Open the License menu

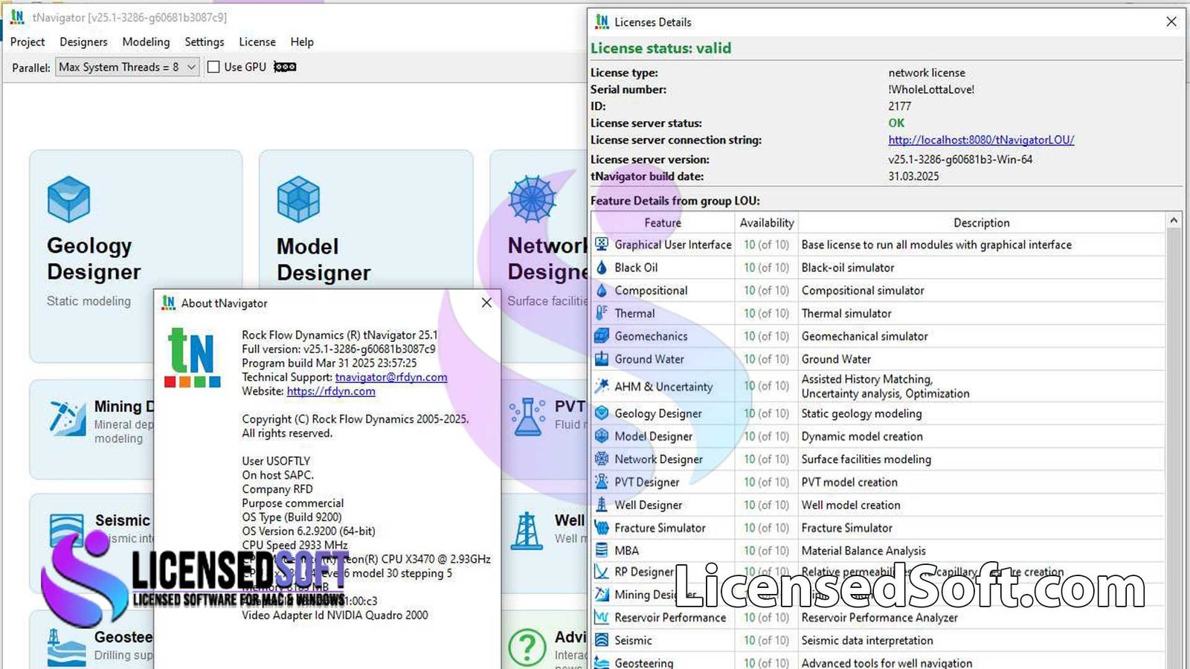(257, 42)
